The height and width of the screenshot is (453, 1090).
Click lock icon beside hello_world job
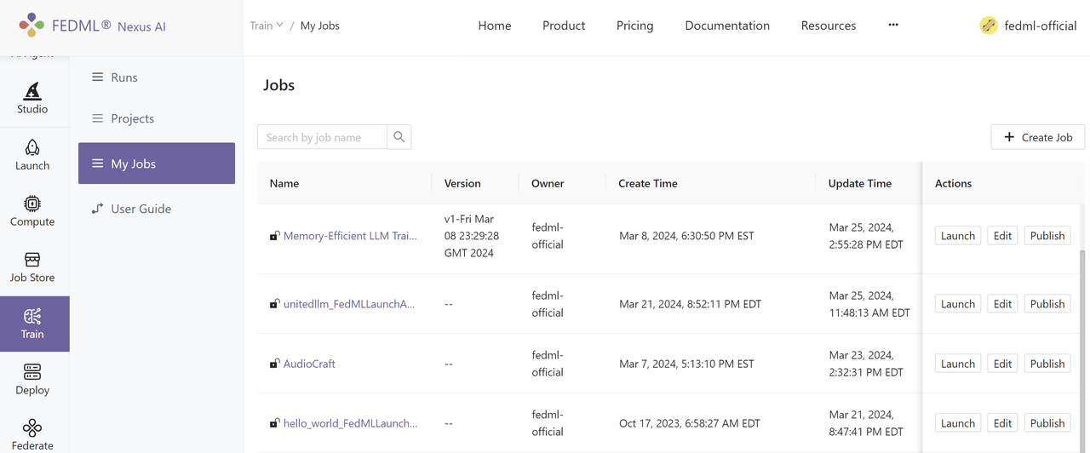coord(274,423)
